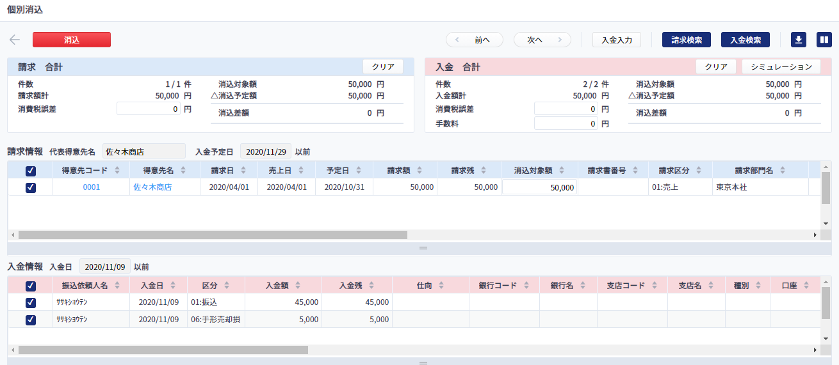Sort the 入金額 column
The height and width of the screenshot is (365, 839).
click(298, 286)
